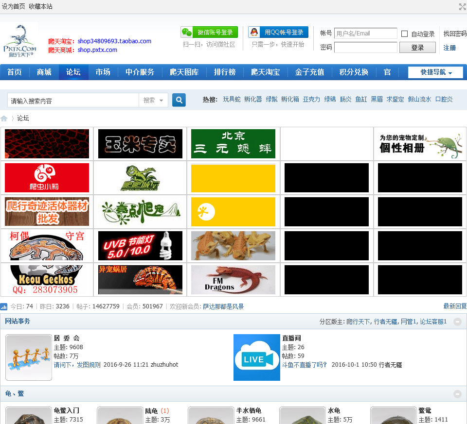
Task: Open the FM Dragons banner
Action: [x=233, y=279]
